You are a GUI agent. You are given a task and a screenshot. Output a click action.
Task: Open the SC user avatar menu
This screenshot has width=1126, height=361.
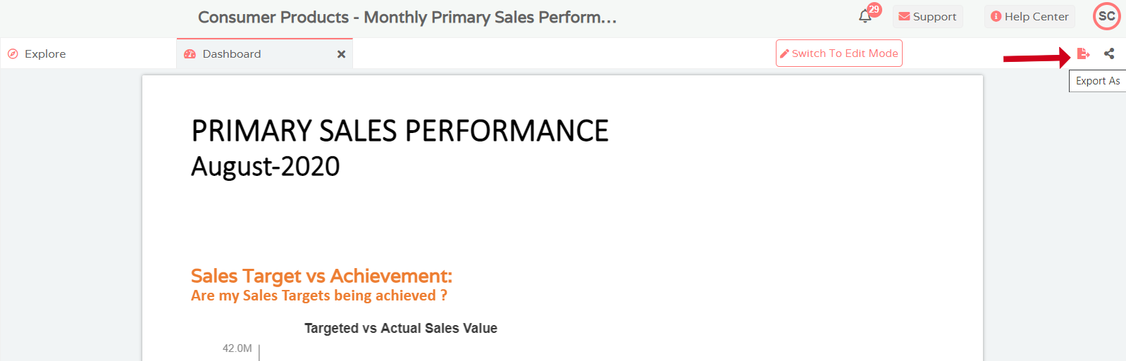[x=1107, y=16]
